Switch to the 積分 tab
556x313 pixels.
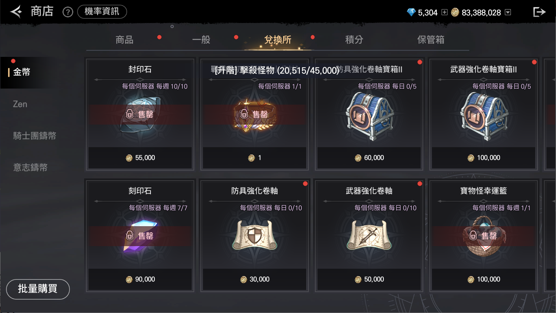354,40
